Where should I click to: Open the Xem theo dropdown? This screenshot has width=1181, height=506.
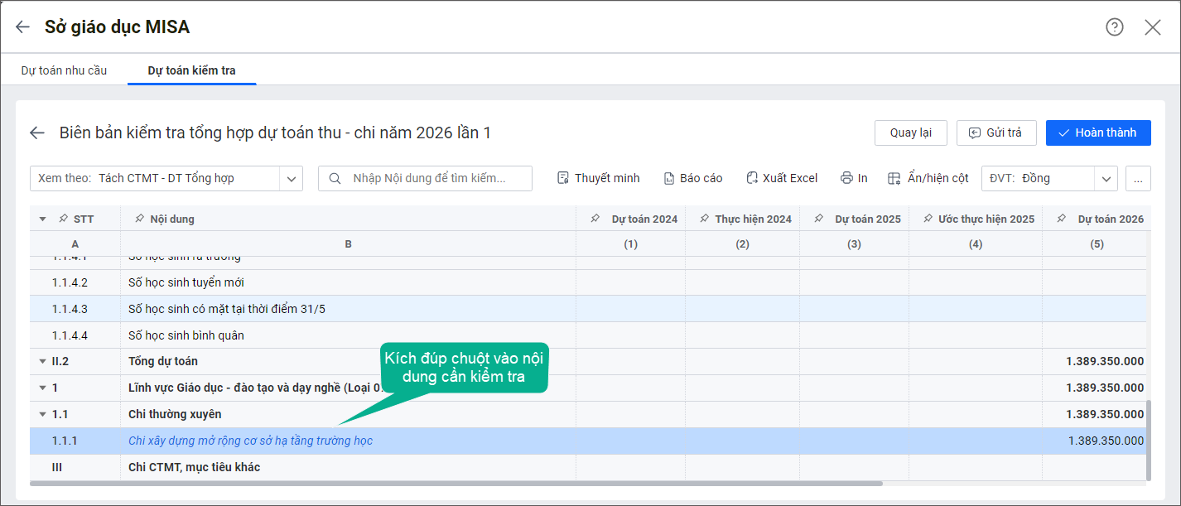[x=291, y=178]
